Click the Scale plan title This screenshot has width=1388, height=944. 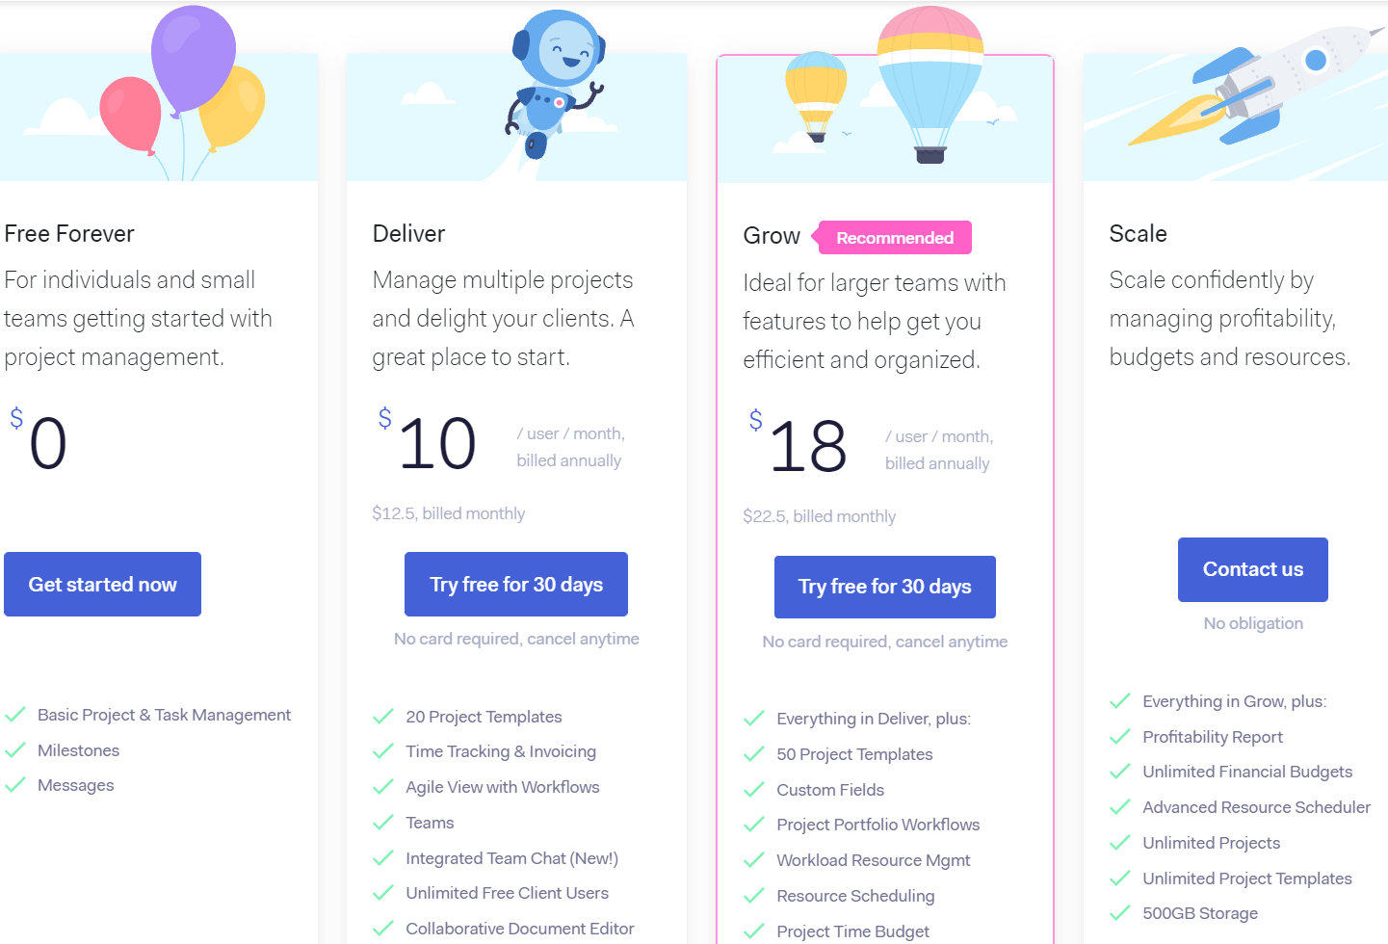(1138, 233)
